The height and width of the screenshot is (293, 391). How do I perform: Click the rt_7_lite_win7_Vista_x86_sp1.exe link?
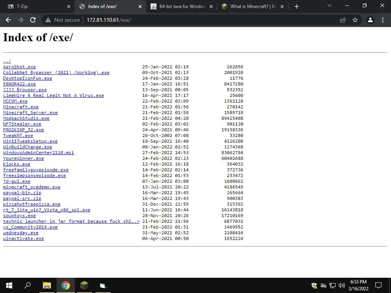47,210
